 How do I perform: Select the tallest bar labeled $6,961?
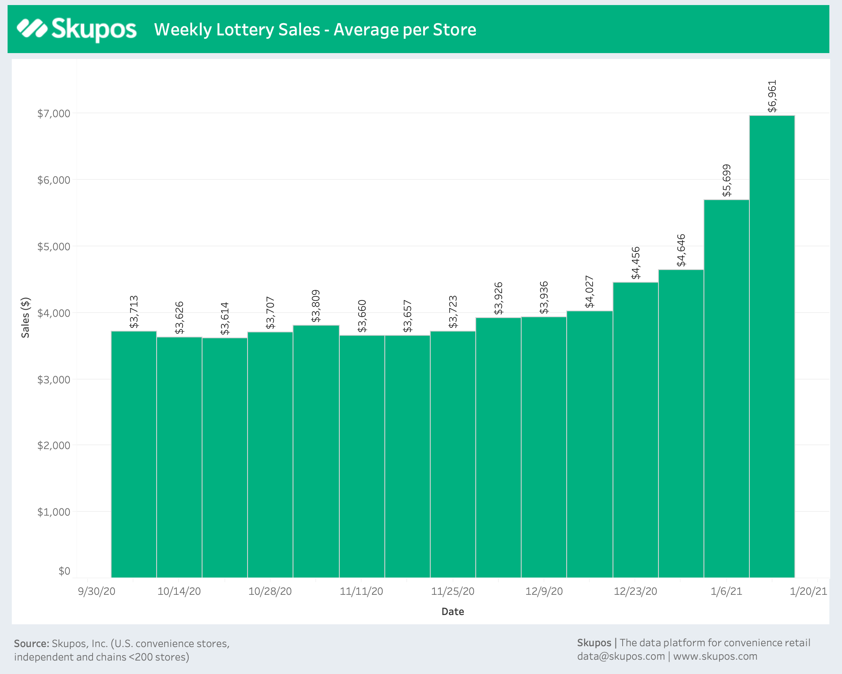point(772,345)
